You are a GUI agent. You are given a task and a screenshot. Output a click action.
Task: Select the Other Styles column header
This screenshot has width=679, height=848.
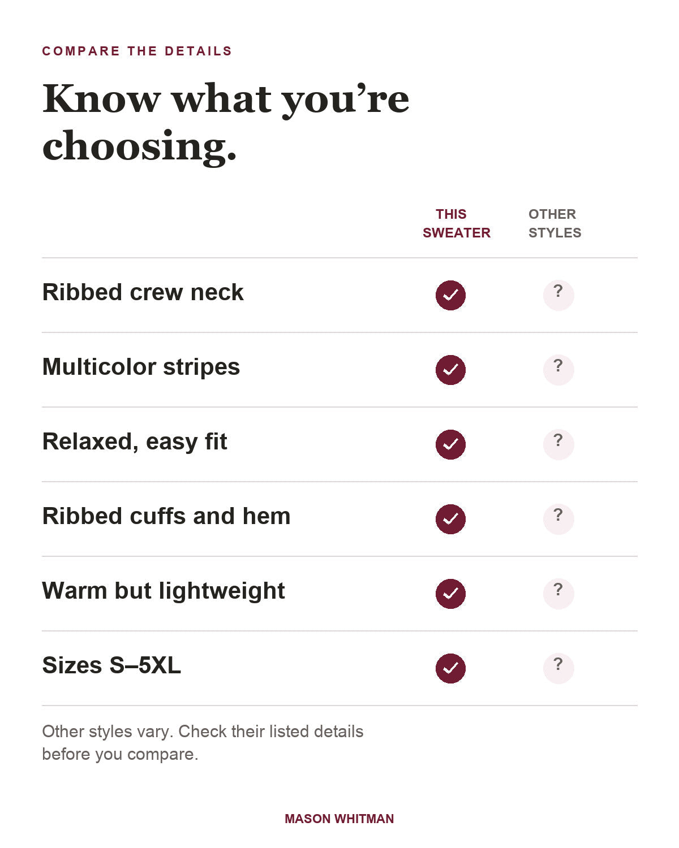pos(555,223)
